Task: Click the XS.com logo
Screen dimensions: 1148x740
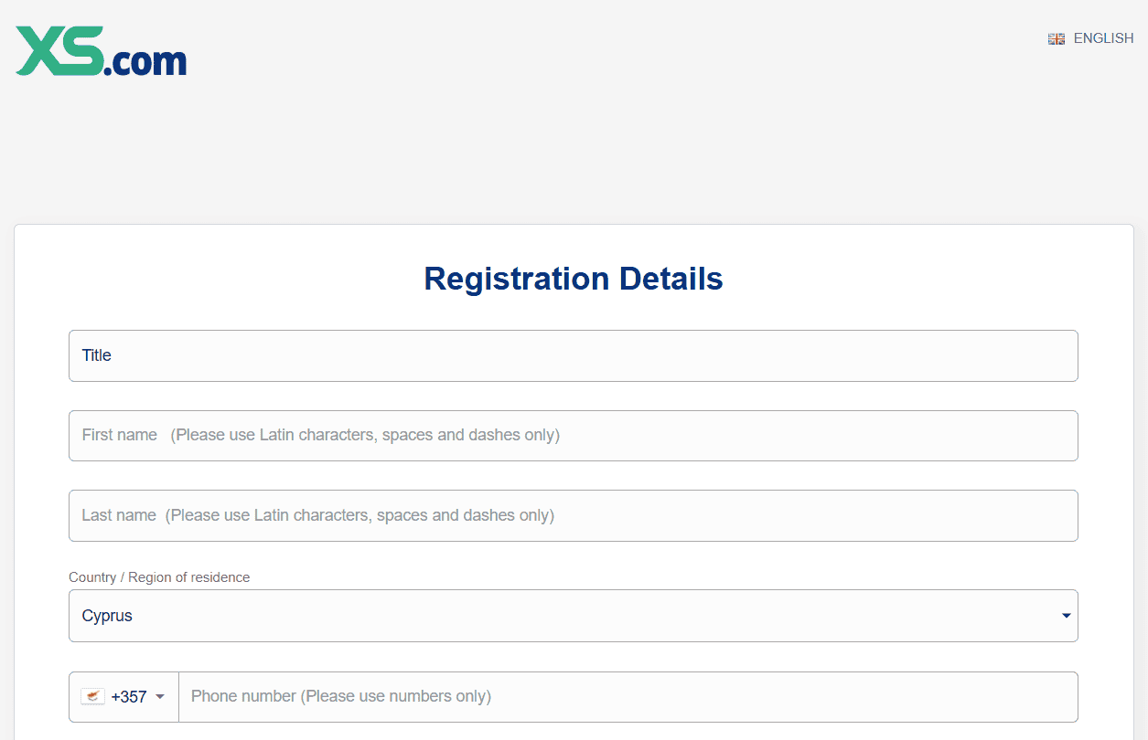Action: pos(101,51)
